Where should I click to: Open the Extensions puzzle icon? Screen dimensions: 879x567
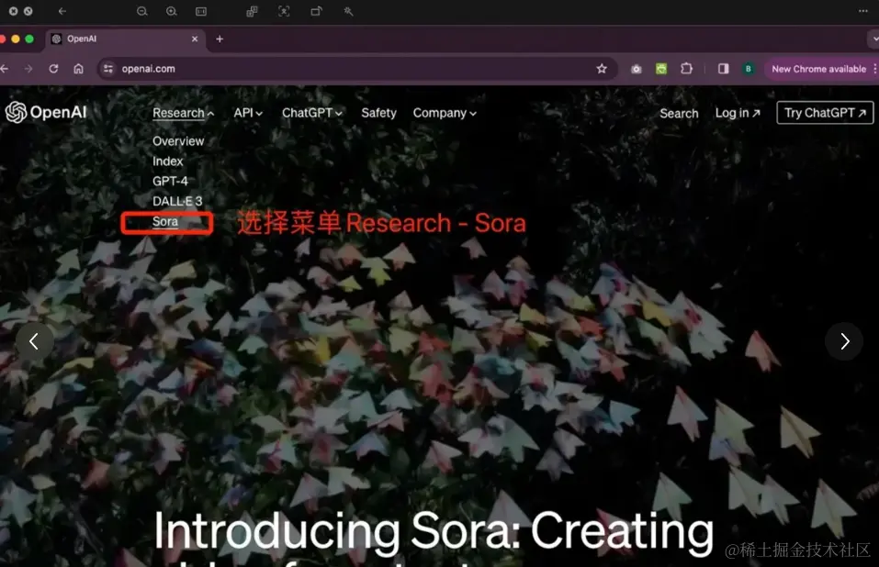687,69
